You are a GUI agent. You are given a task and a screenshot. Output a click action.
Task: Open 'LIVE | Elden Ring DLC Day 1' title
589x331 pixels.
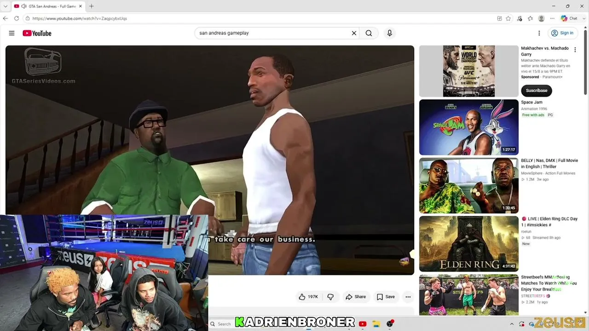click(549, 222)
